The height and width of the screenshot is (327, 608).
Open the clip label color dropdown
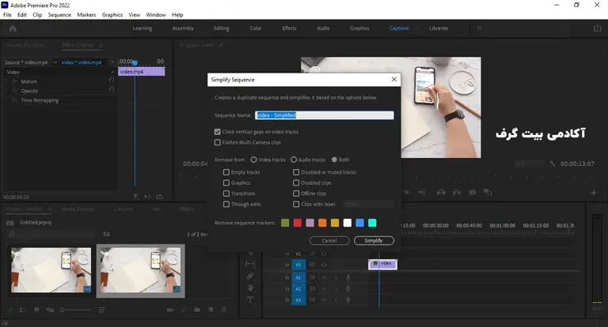pos(368,204)
